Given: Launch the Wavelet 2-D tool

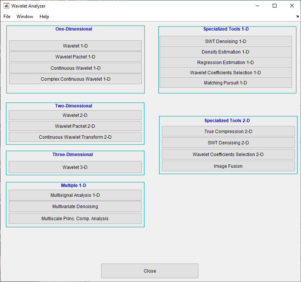Looking at the screenshot, I should 75,115.
